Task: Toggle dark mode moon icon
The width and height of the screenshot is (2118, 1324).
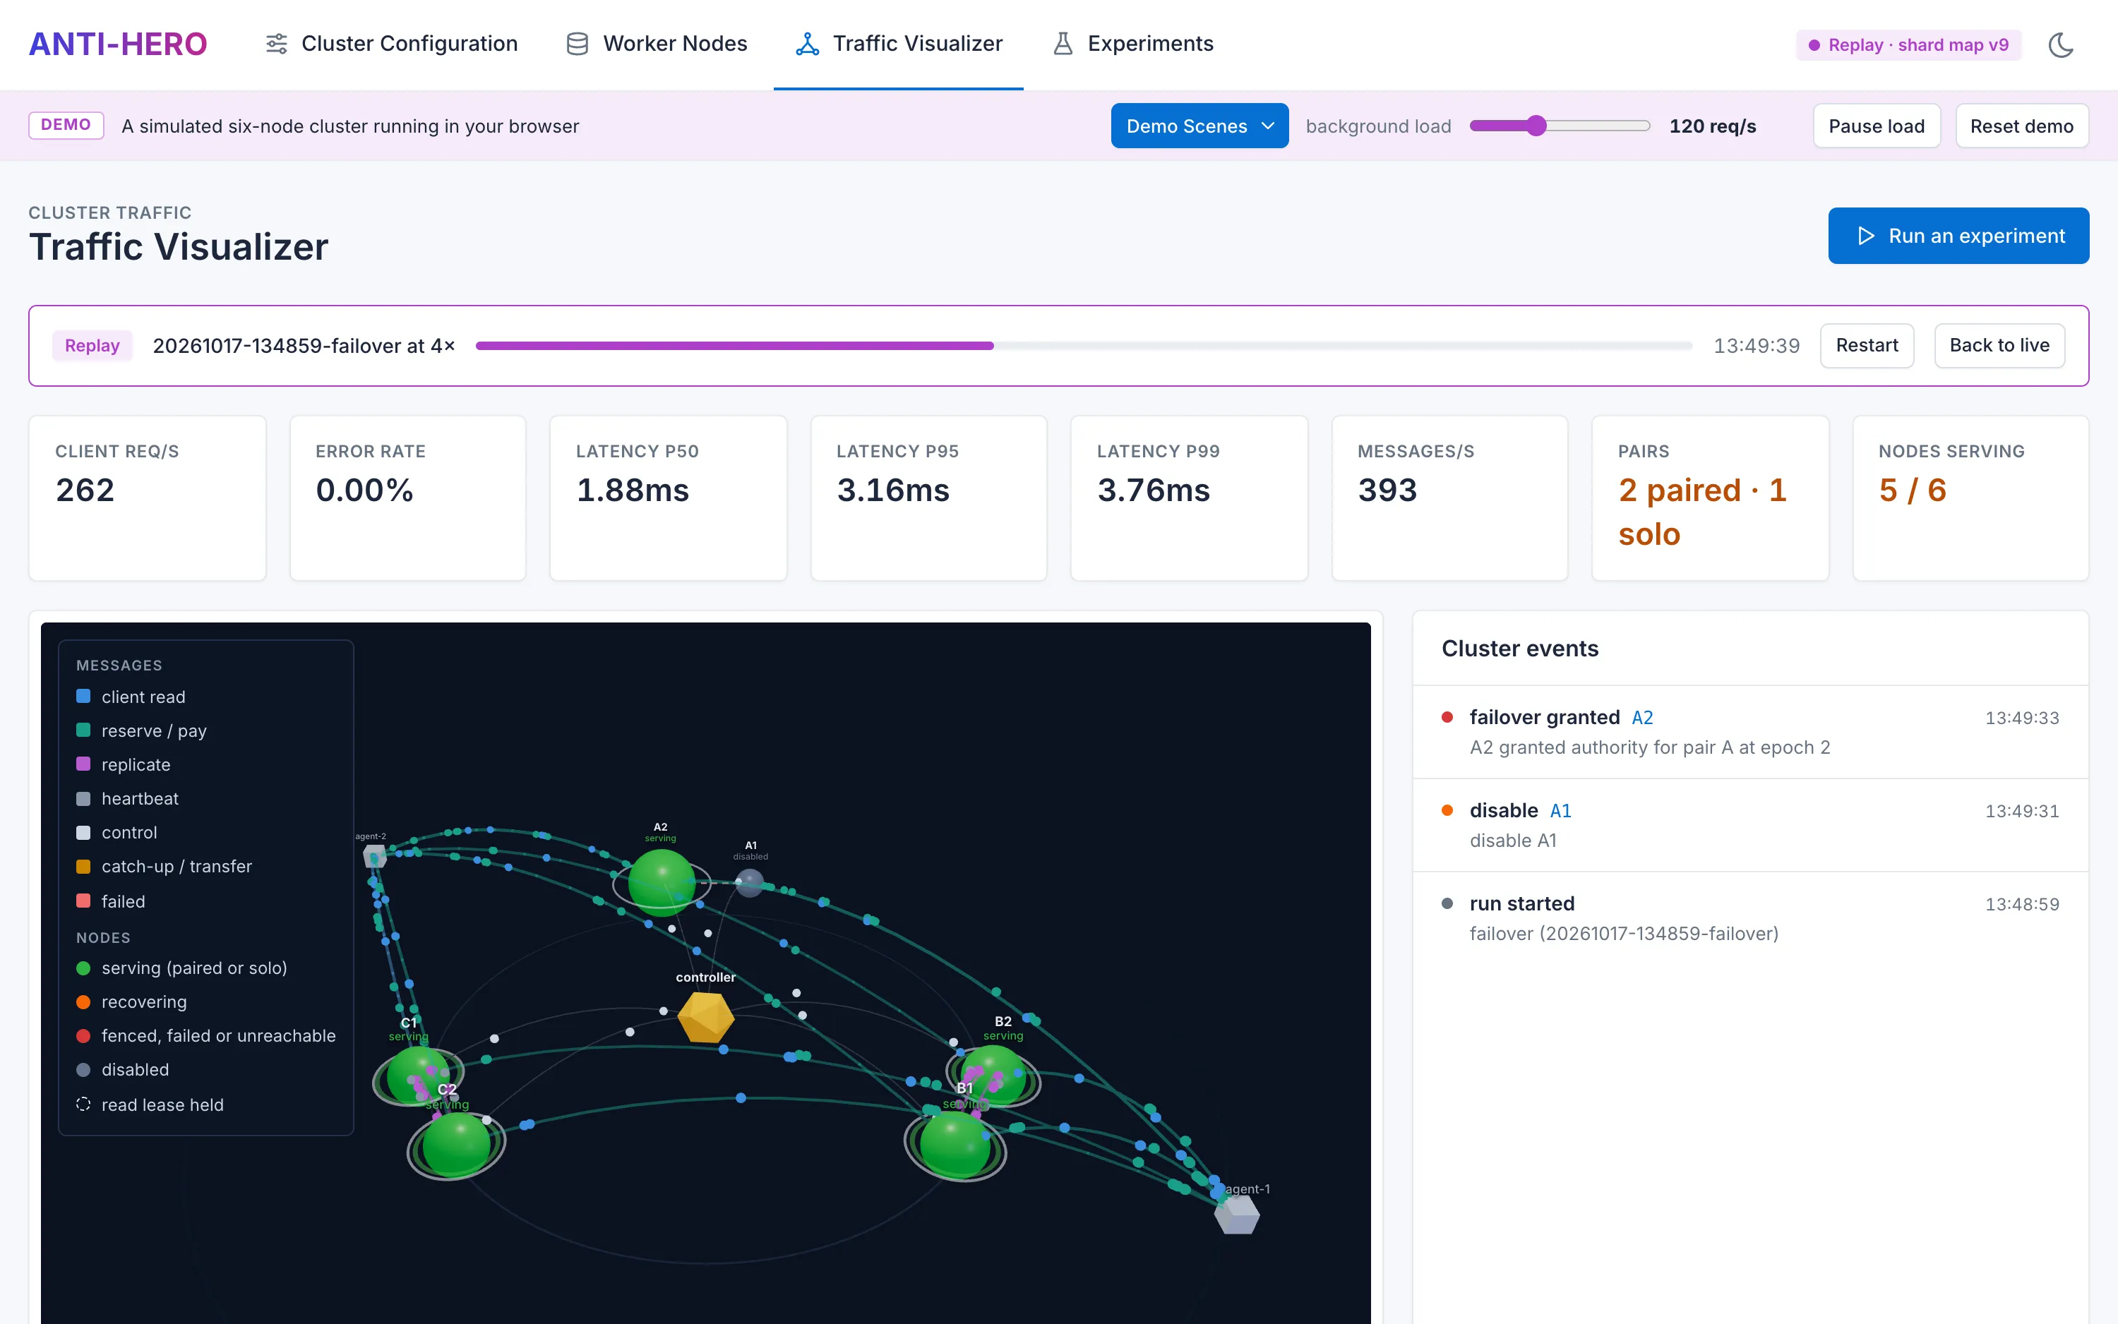Action: 2060,44
